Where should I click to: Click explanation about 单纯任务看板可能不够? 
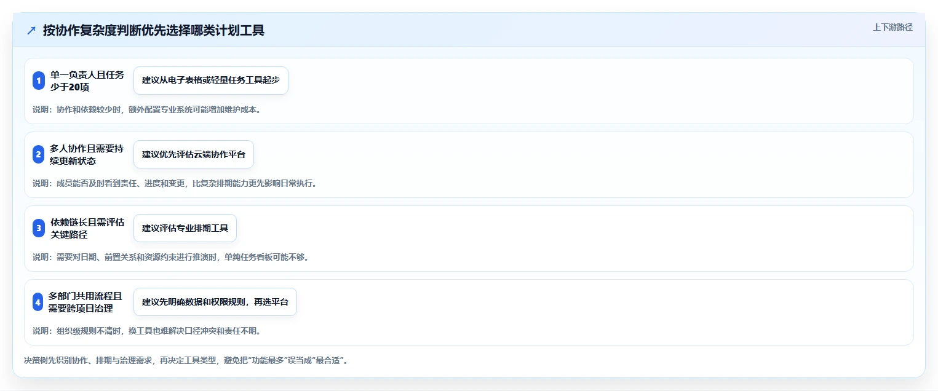pos(170,257)
